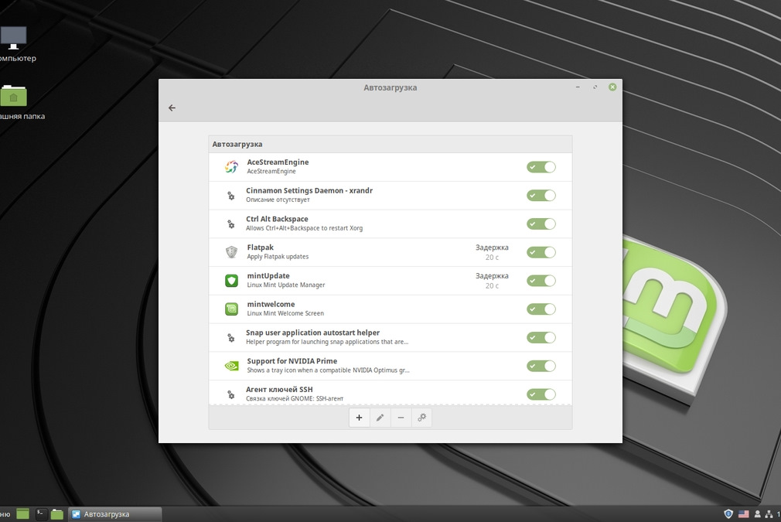
Task: Open startup options via the gears icon
Action: pyautogui.click(x=422, y=417)
